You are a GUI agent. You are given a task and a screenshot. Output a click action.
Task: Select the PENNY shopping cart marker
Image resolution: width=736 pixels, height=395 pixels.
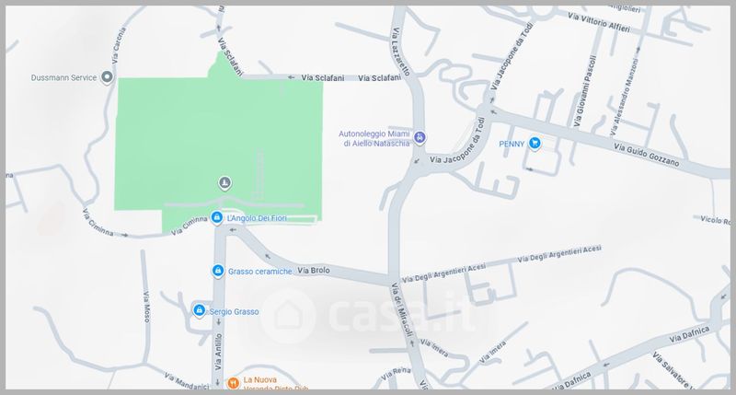tap(535, 144)
